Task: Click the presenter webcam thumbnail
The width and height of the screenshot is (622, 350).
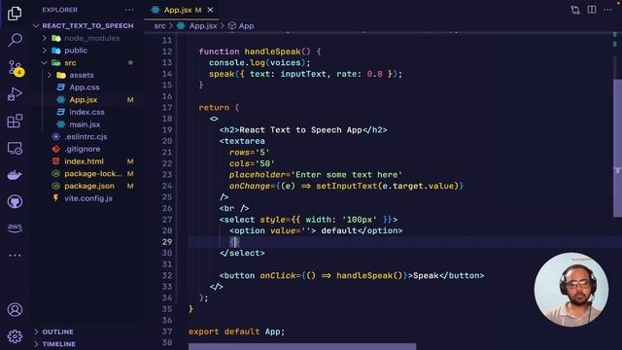Action: (x=570, y=290)
